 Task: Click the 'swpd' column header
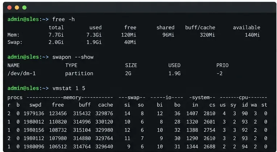tap(35, 105)
